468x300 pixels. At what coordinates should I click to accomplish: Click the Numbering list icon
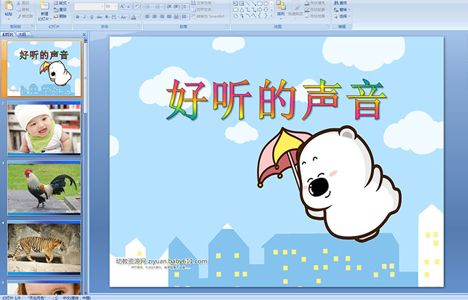158,7
